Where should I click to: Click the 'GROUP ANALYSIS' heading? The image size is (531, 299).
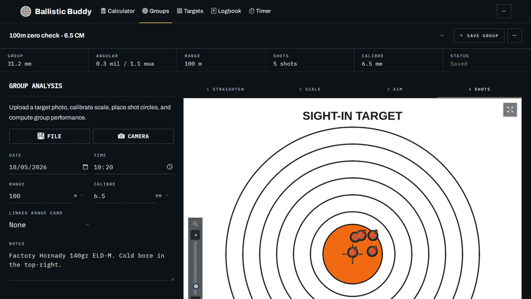point(36,86)
